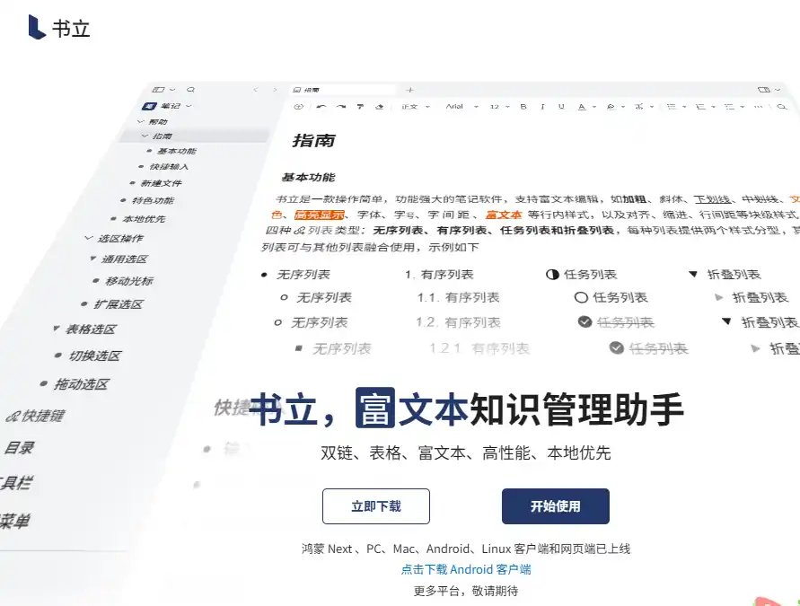Click the clear formatting eraser icon

379,107
